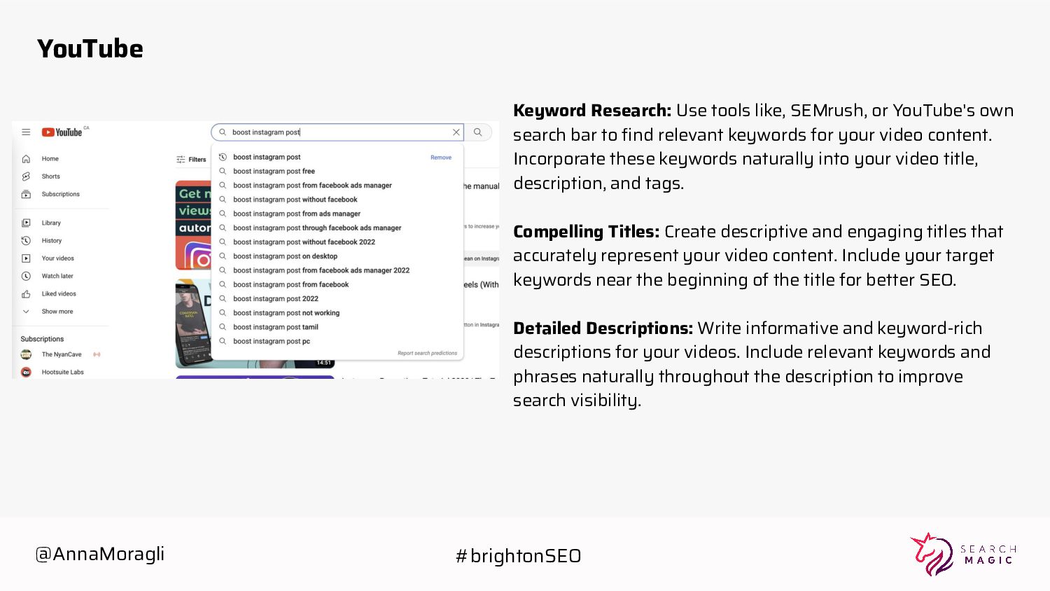This screenshot has height=591, width=1050.
Task: Click the Home icon in sidebar
Action: click(x=26, y=159)
